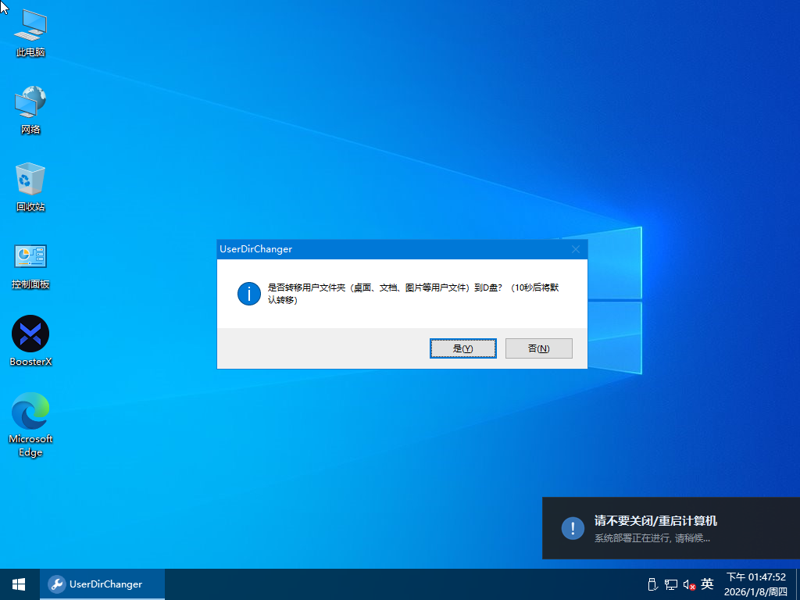
Task: Click the 是(Y) button in dialog
Action: coord(462,348)
